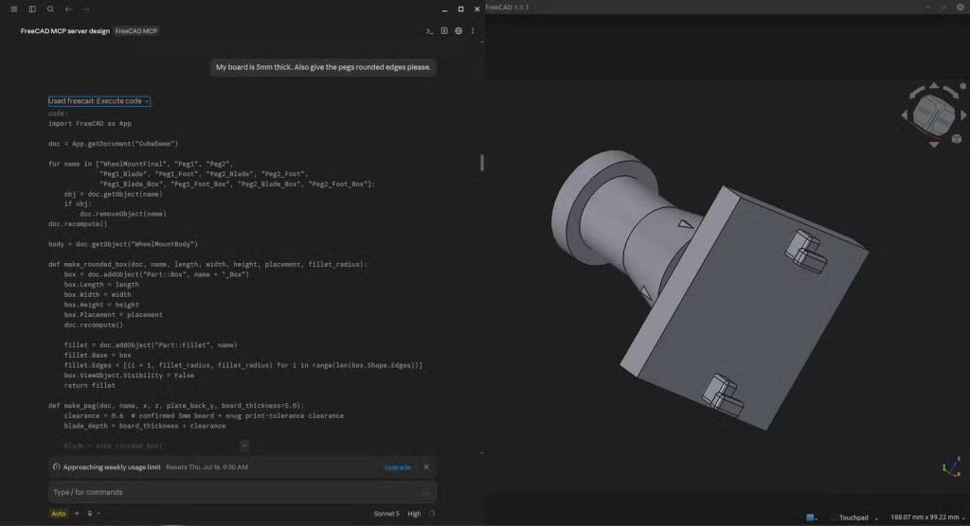
Task: Click the 'def make_rounded_box' code line
Action: [x=207, y=264]
